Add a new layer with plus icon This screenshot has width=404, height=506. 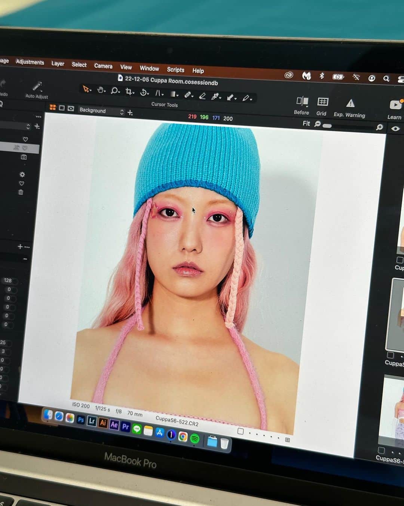[130, 112]
